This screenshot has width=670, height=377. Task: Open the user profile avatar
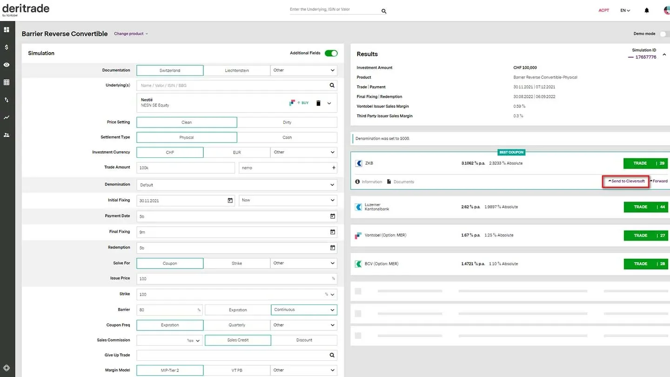[667, 10]
